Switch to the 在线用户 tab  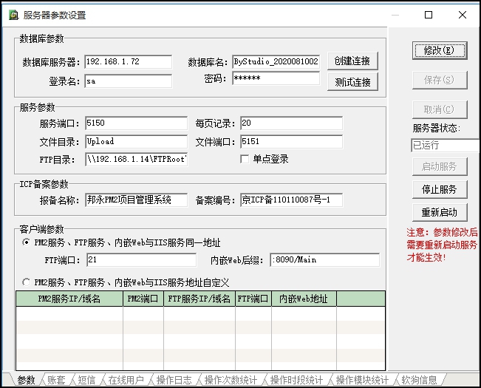click(126, 380)
